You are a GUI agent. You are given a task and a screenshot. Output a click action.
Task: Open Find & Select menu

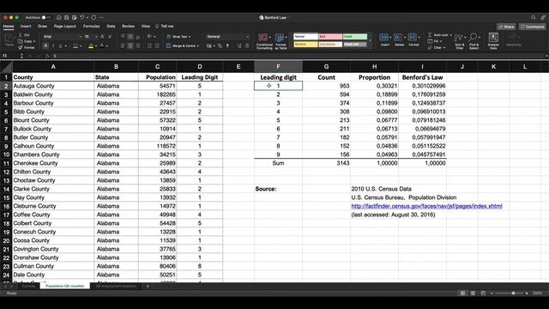pyautogui.click(x=474, y=41)
